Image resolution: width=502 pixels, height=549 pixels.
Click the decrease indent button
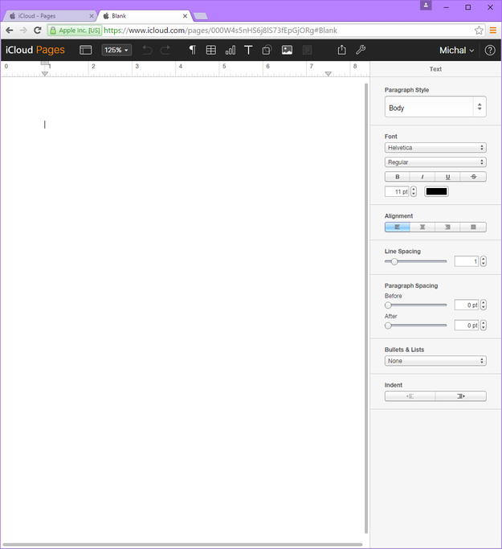410,396
